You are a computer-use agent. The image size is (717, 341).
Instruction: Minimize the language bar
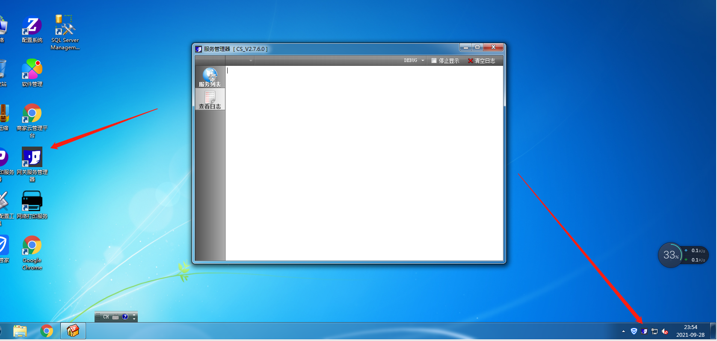[x=134, y=315]
